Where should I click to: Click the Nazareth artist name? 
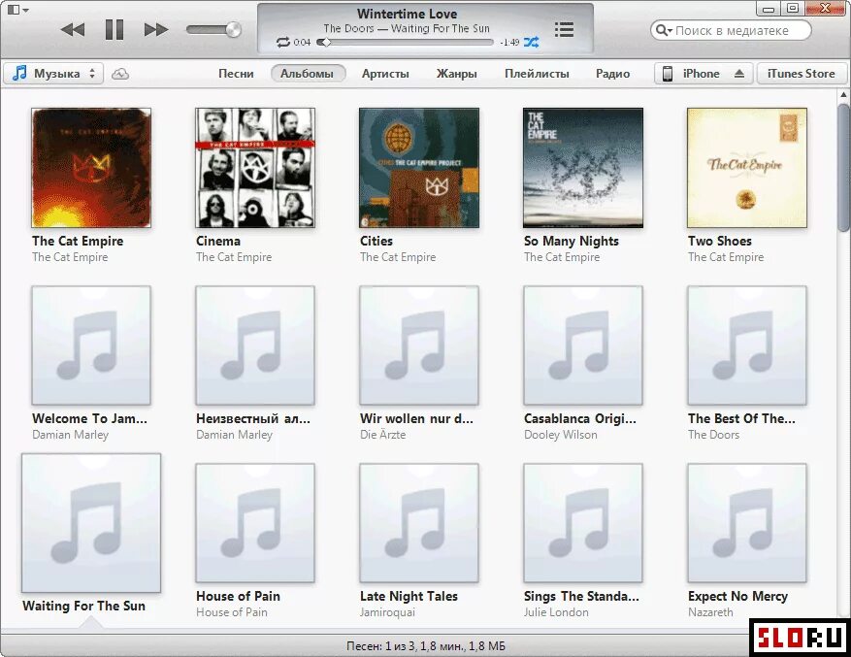tap(710, 612)
